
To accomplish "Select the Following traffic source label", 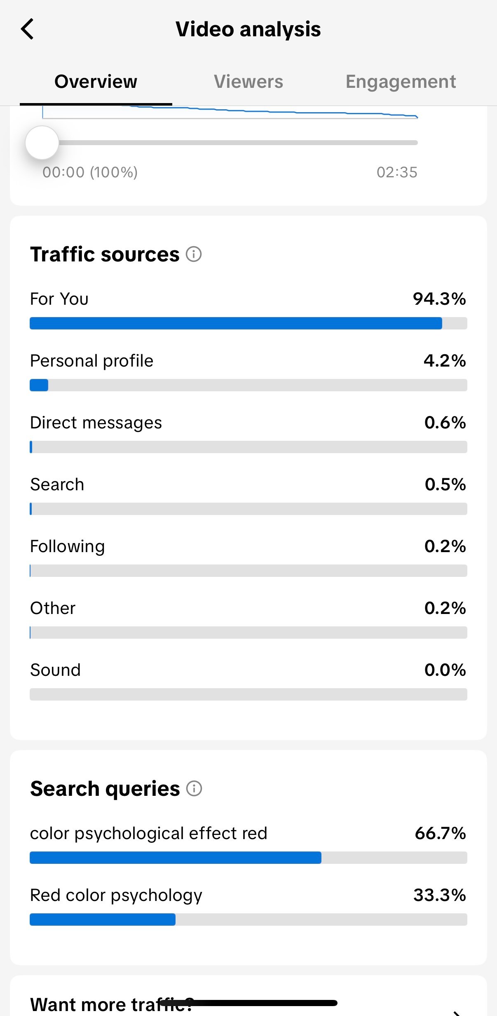I will point(68,546).
